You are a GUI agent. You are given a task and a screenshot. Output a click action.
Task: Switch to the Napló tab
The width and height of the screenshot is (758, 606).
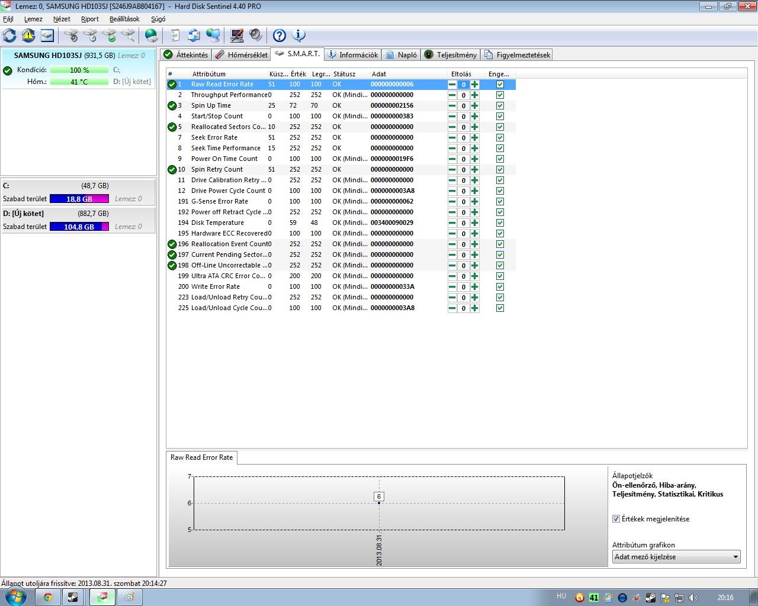[x=401, y=55]
